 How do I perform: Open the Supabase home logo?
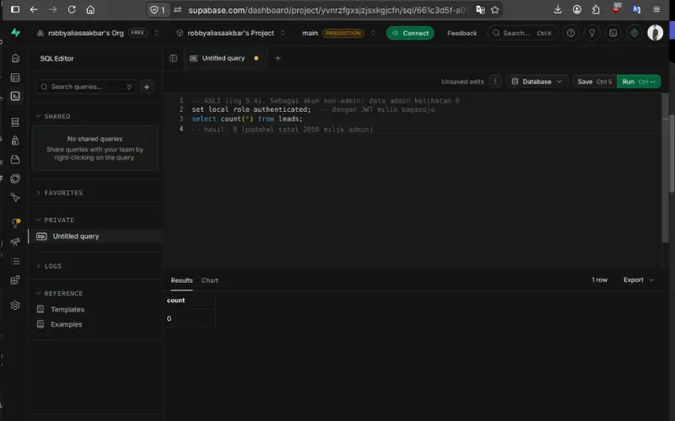pos(15,33)
